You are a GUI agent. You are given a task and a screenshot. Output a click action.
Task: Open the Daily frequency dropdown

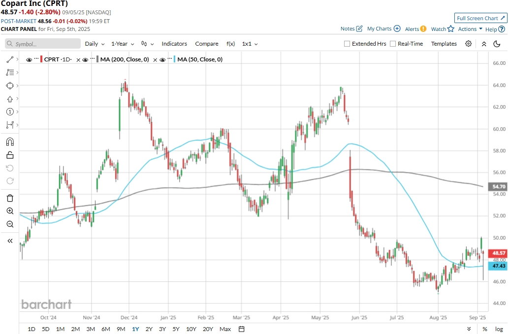pyautogui.click(x=95, y=44)
